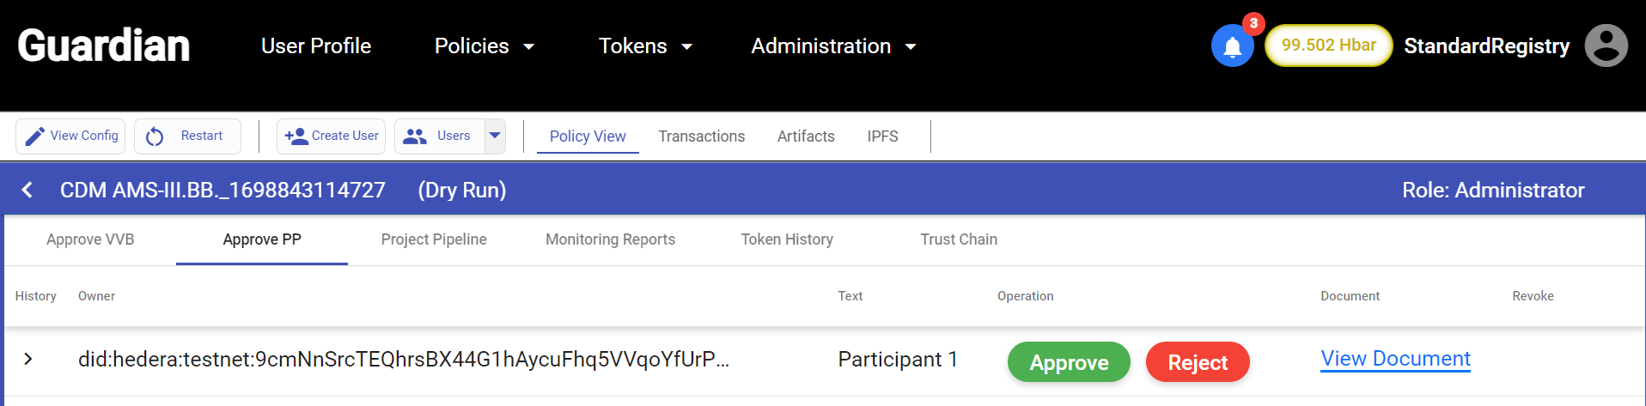1646x406 pixels.
Task: Expand the Users dropdown arrow
Action: click(495, 136)
